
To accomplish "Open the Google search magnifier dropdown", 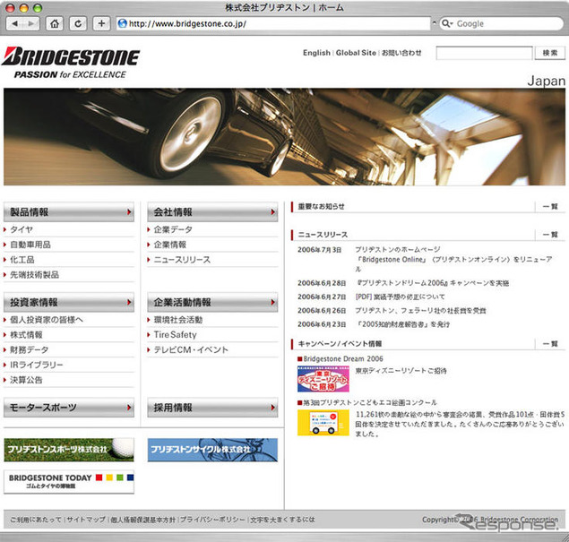I will pos(447,23).
